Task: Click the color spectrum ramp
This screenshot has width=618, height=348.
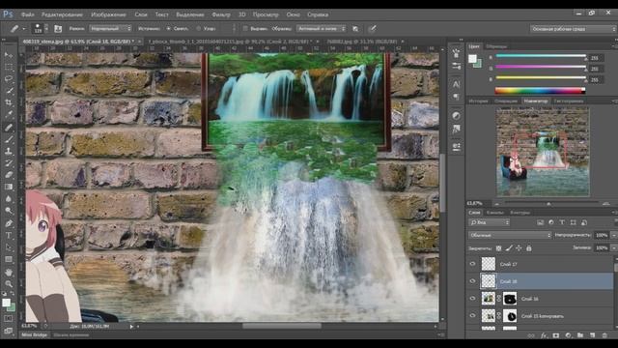Action: pos(540,91)
